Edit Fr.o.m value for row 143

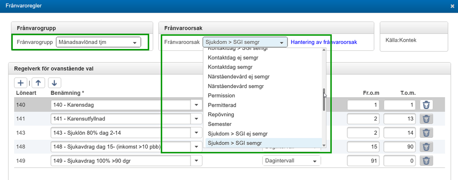pos(364,133)
